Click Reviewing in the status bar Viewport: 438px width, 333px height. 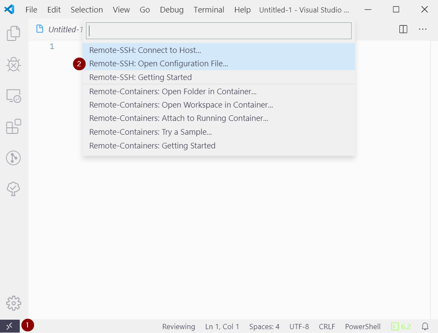[x=179, y=327]
